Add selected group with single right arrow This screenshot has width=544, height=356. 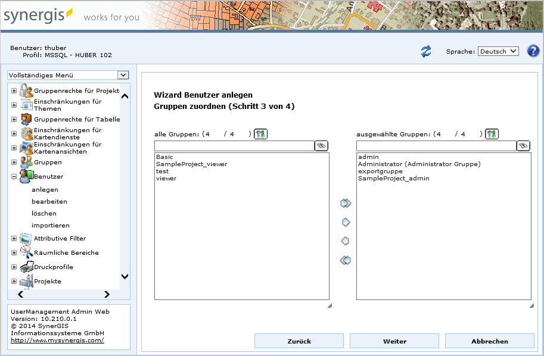click(x=345, y=223)
